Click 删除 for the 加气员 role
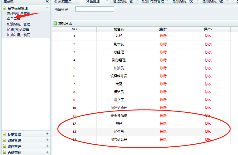Viewport: 238px width, 155px height. [163, 132]
